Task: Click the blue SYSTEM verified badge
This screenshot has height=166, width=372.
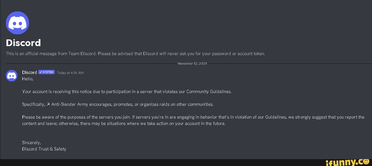Action: coord(46,72)
